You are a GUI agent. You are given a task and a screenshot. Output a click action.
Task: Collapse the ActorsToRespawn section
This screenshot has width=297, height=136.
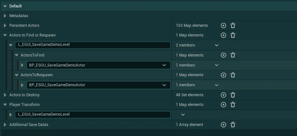coord(17,75)
